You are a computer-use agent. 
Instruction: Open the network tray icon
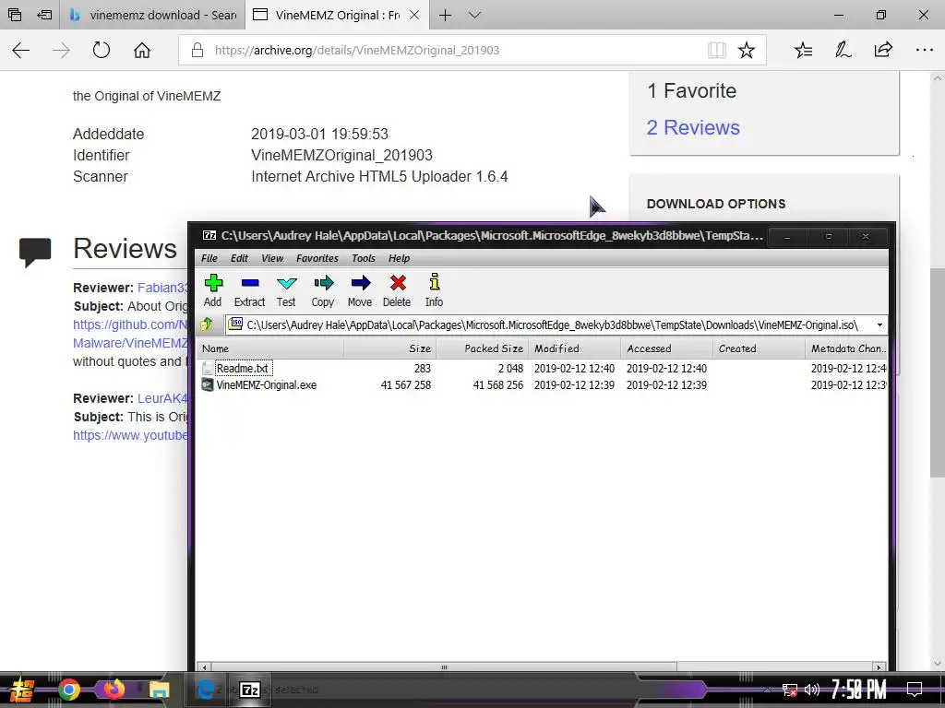[x=789, y=690]
